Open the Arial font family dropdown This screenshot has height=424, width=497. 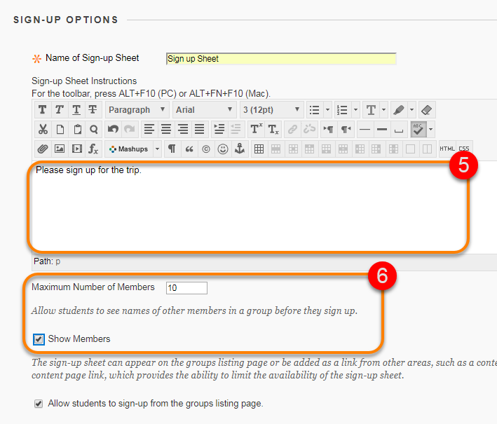pos(204,110)
